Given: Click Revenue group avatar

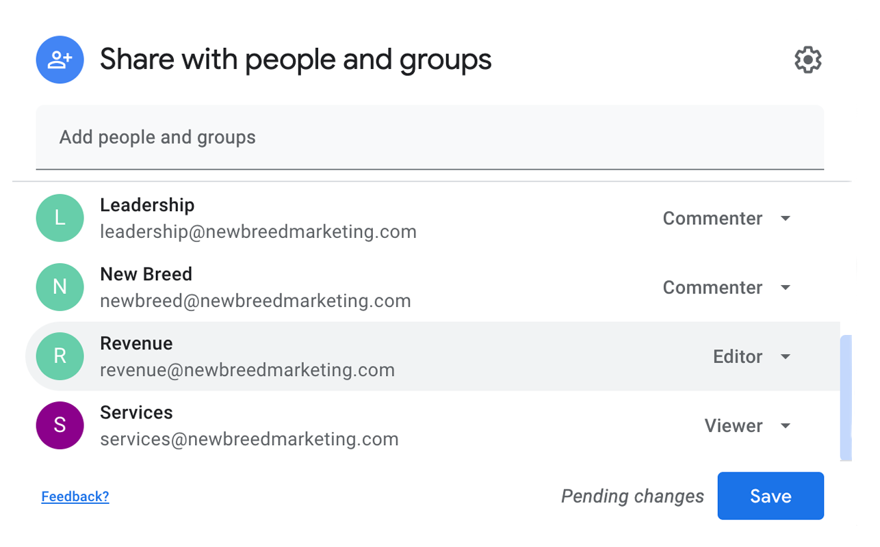Looking at the screenshot, I should click(x=60, y=356).
